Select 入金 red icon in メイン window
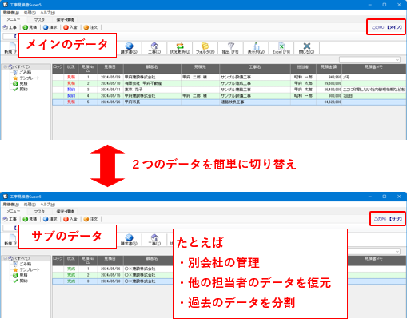Screen dimensions: 407x319 (70, 27)
